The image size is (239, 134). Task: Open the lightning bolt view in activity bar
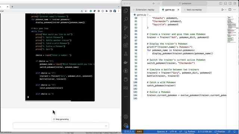point(126,71)
